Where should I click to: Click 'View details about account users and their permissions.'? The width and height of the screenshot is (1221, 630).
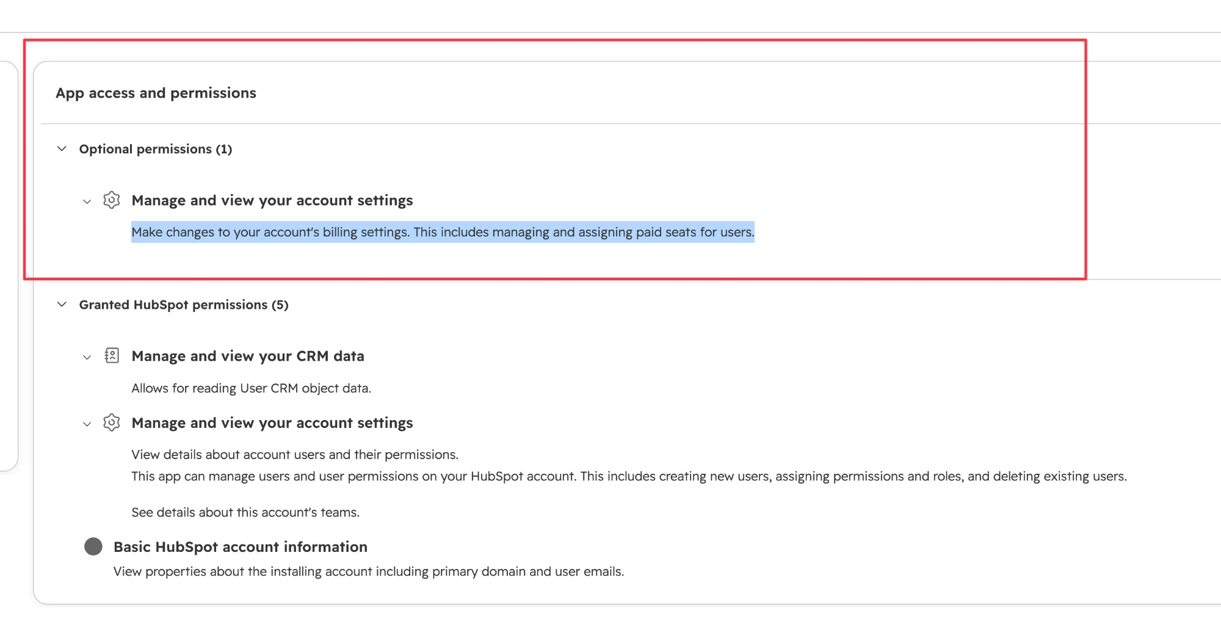(x=295, y=455)
